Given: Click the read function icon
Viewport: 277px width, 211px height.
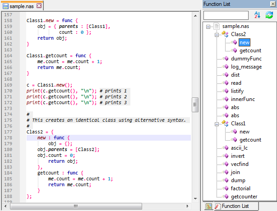Looking at the screenshot, I should (226, 83).
